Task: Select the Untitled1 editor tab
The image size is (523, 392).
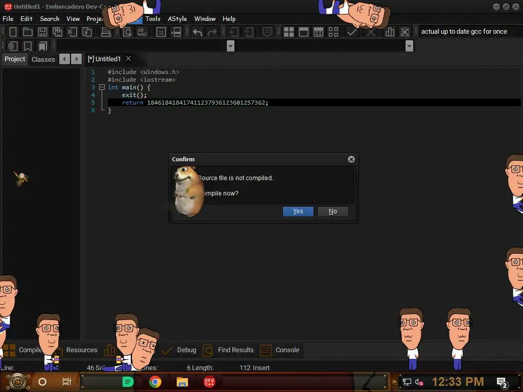Action: (104, 59)
